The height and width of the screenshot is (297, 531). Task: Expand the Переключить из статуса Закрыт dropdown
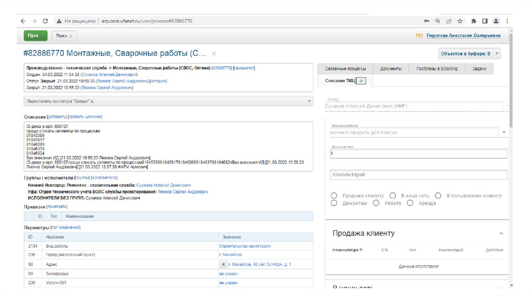tap(169, 101)
